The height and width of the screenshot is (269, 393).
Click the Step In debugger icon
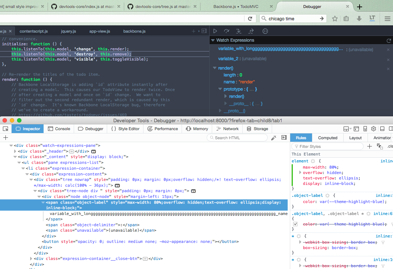tap(239, 31)
